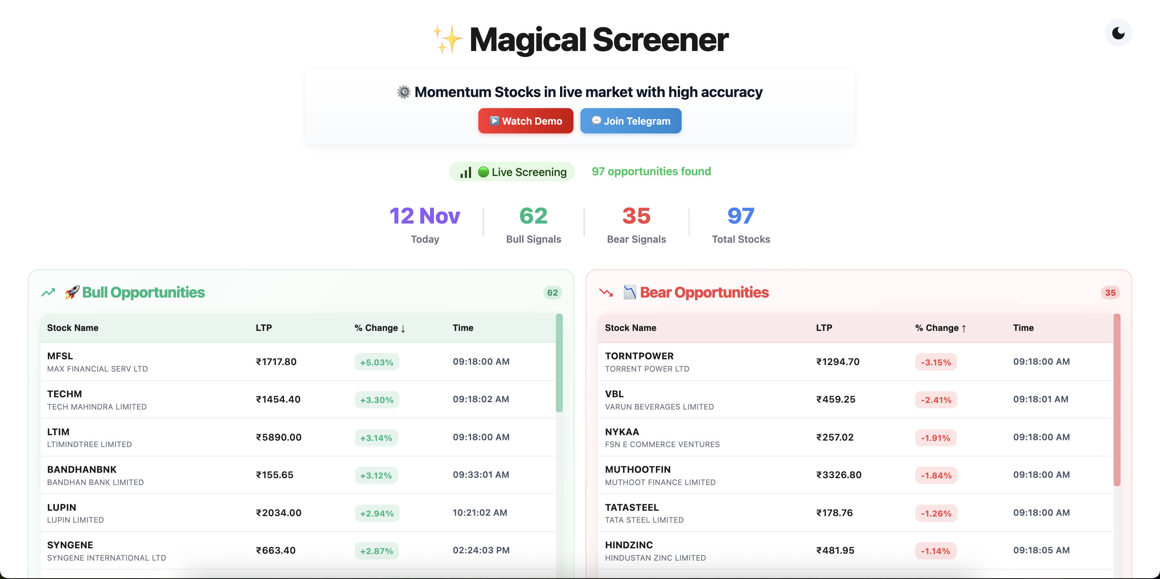
Task: Click the declining chart icon in Bear Opportunities heading
Action: pos(629,292)
